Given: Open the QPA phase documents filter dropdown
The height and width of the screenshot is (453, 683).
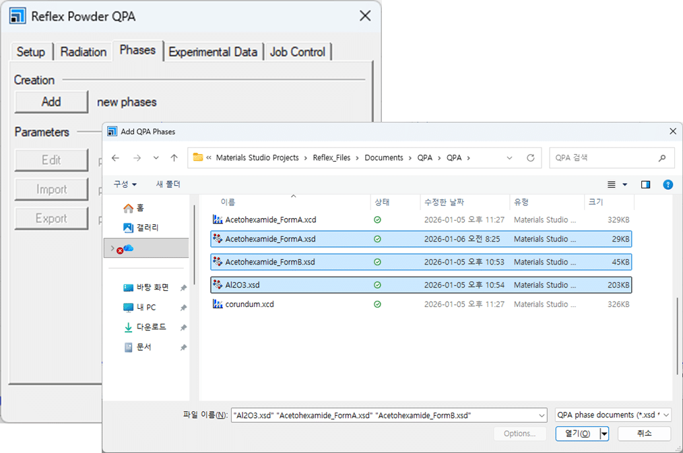Looking at the screenshot, I should (x=613, y=415).
